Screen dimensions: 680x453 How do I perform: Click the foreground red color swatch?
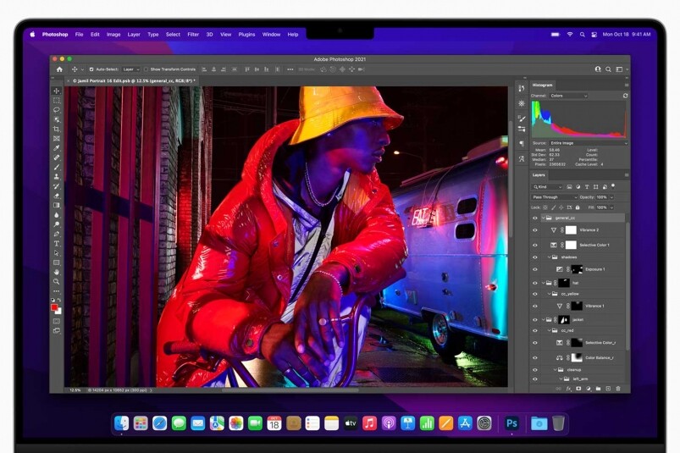click(54, 307)
